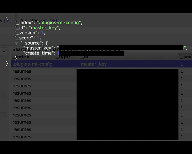Click the master_key id cell in the highlighted row
The image size is (192, 154).
pos(94,64)
